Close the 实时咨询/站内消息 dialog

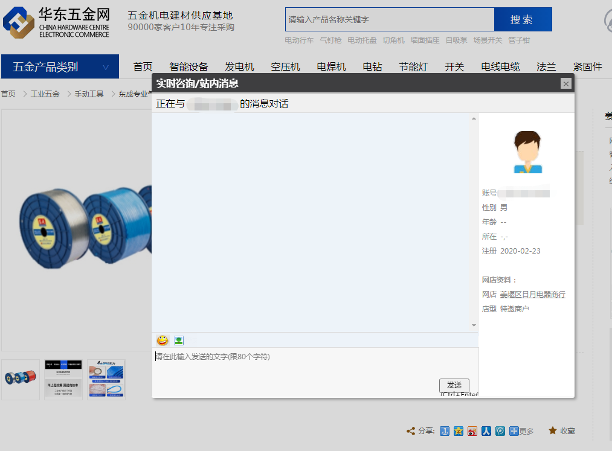coord(565,83)
